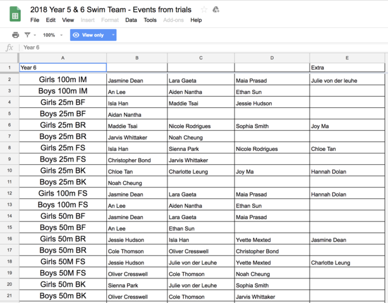Select the Boys 25m BF cell
The width and height of the screenshot is (388, 303).
click(x=63, y=114)
